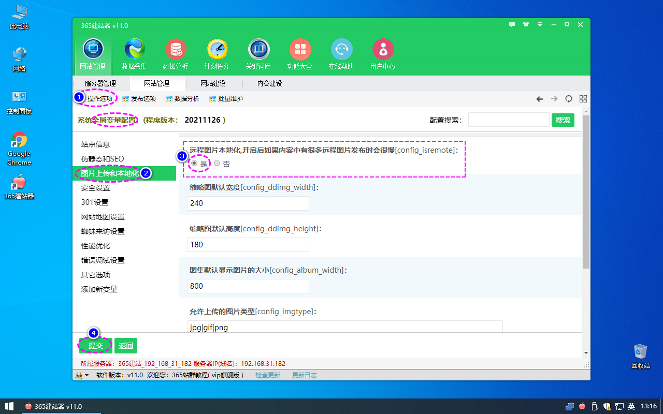Click the vertical scrollbar thumb
Screen dimensions: 663x414
pyautogui.click(x=586, y=191)
